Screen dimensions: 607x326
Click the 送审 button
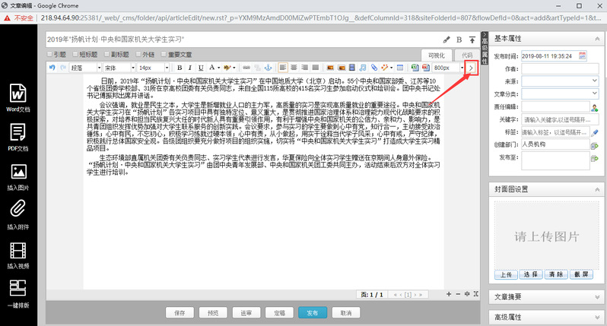click(246, 313)
